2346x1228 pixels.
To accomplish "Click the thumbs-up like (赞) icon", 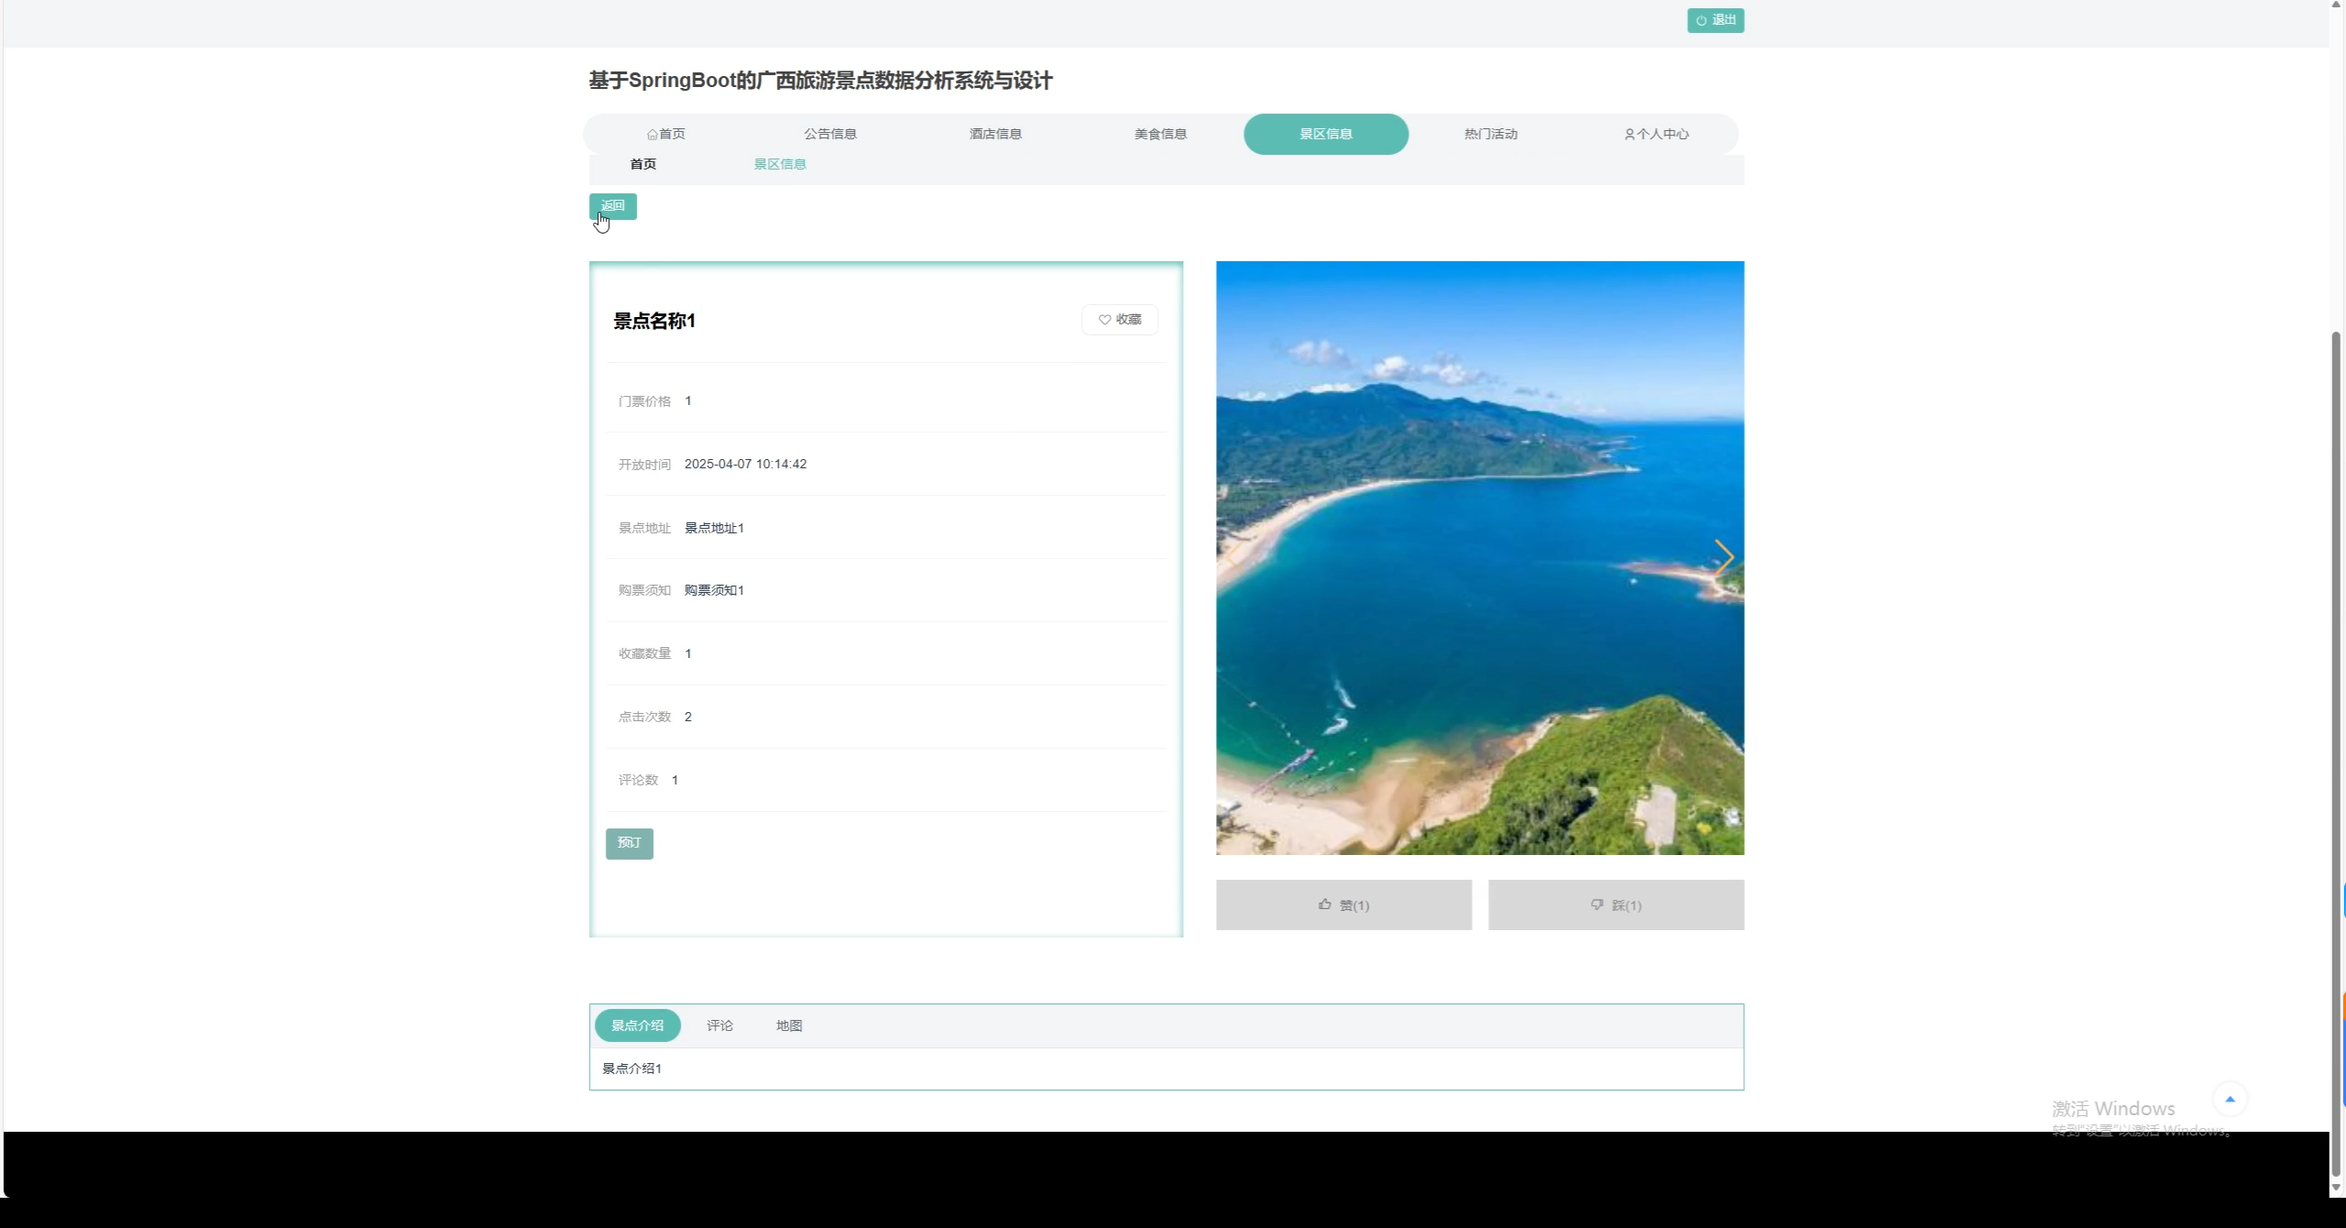I will (1324, 905).
